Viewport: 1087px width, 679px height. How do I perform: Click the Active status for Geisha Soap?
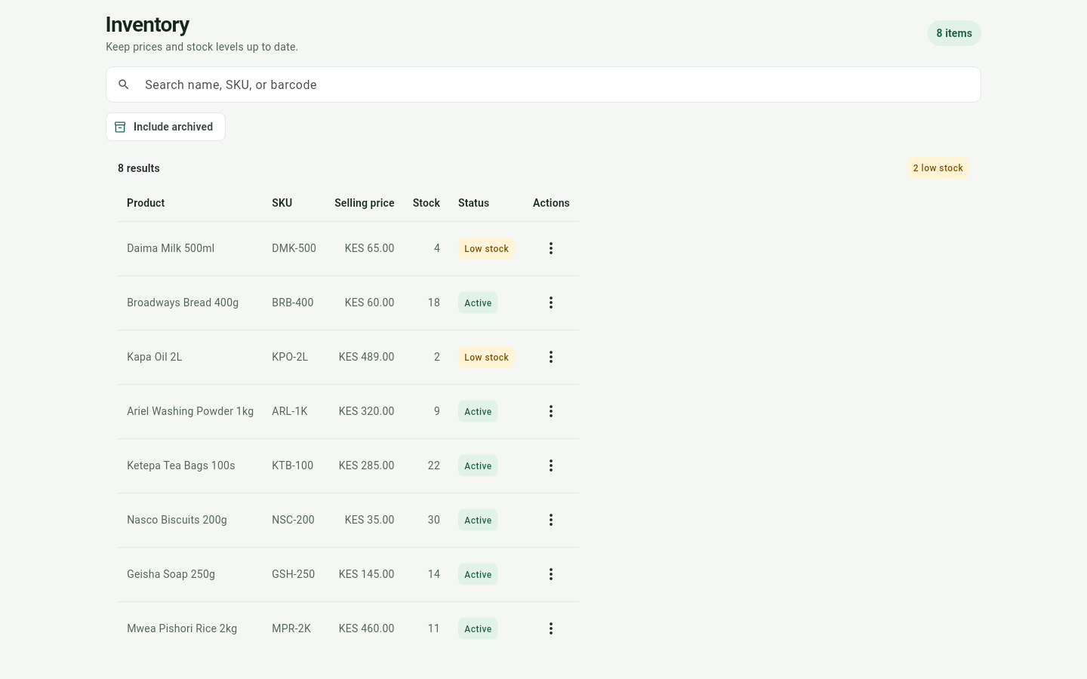pyautogui.click(x=478, y=575)
